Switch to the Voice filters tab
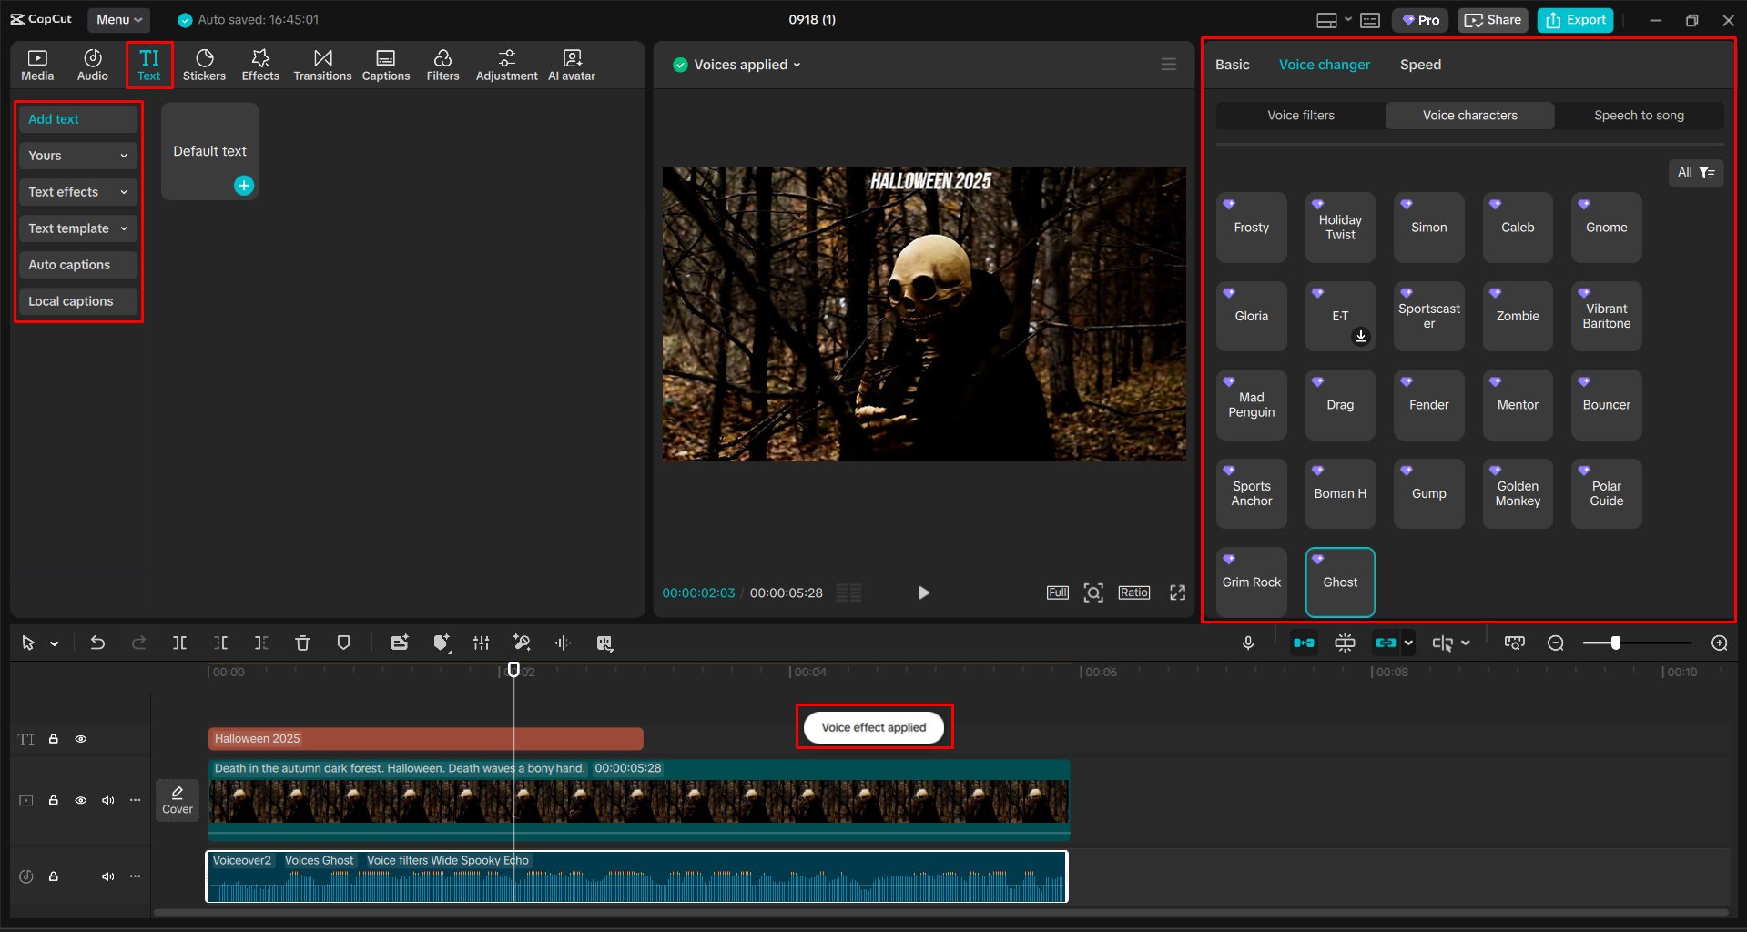Viewport: 1747px width, 932px height. click(x=1300, y=115)
